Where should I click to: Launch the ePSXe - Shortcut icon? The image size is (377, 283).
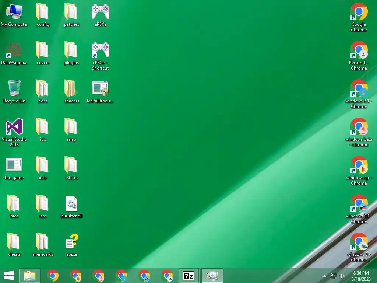[101, 56]
